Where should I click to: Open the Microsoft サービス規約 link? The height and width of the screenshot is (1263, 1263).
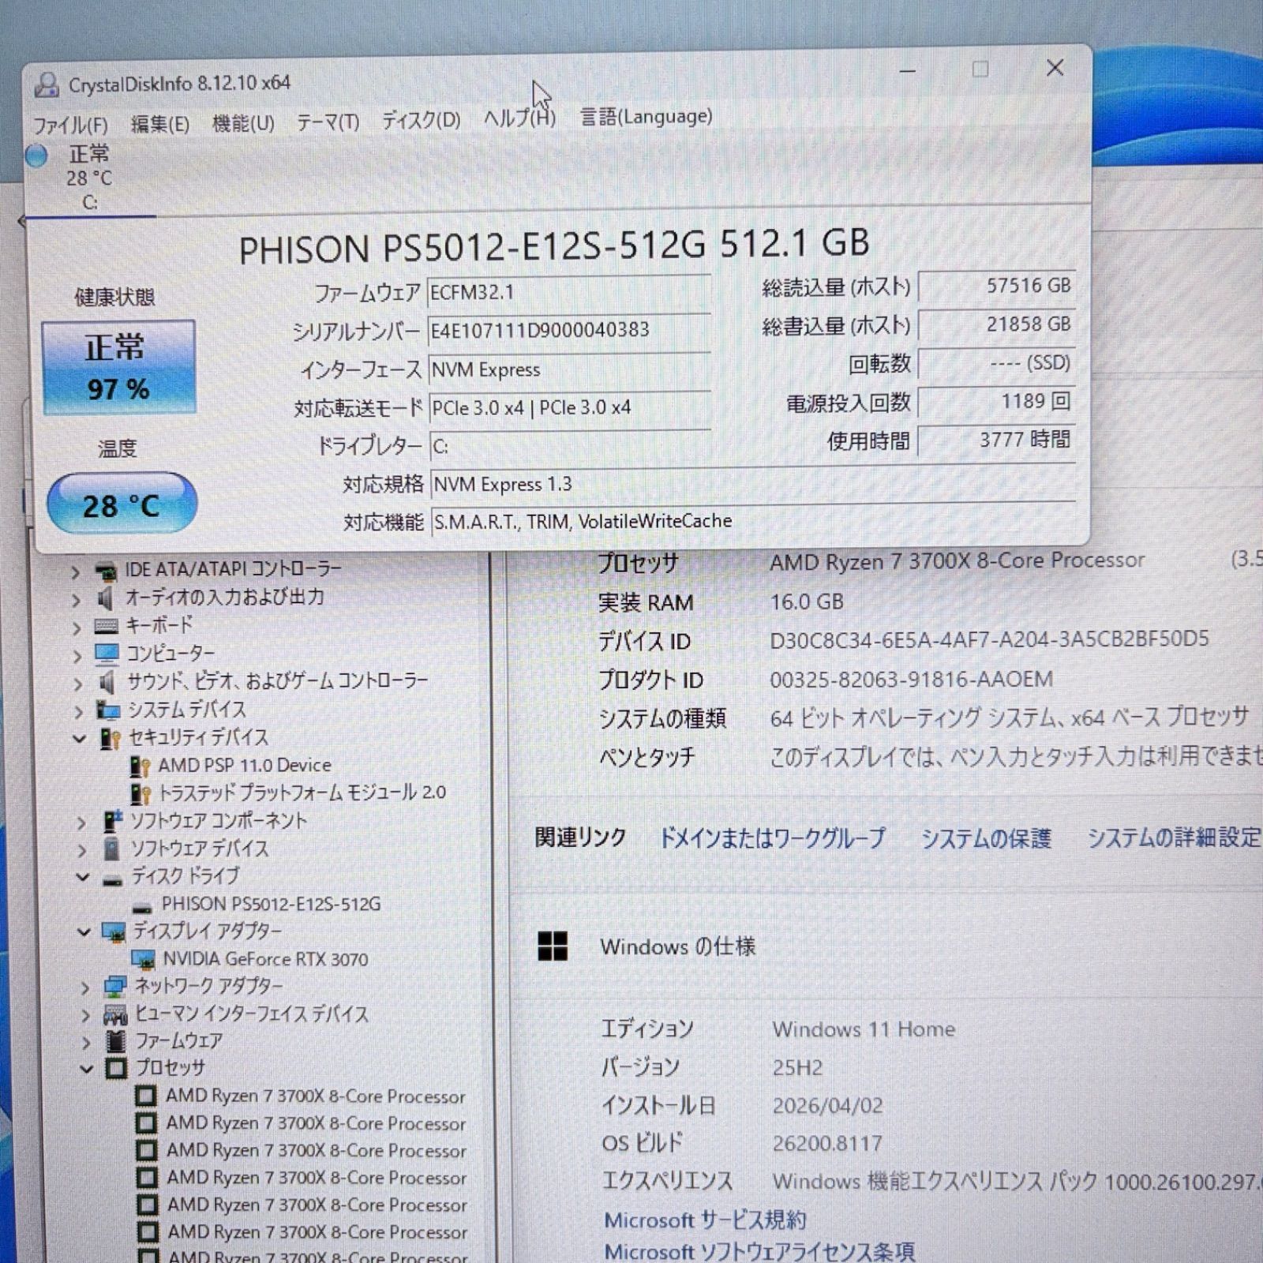coord(705,1220)
